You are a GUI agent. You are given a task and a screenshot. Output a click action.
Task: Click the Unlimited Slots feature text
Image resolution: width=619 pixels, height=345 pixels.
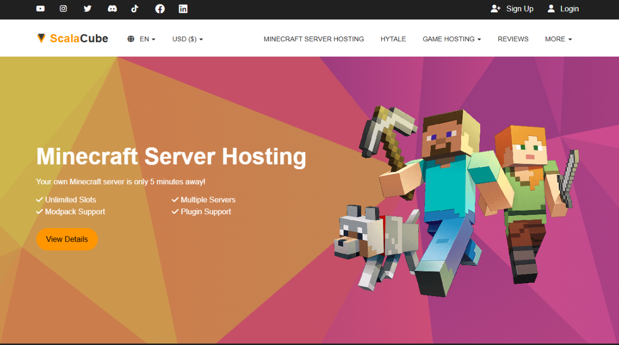point(71,200)
